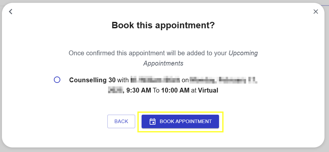
Task: Click the 'Book this appointment?' heading
Action: [163, 25]
